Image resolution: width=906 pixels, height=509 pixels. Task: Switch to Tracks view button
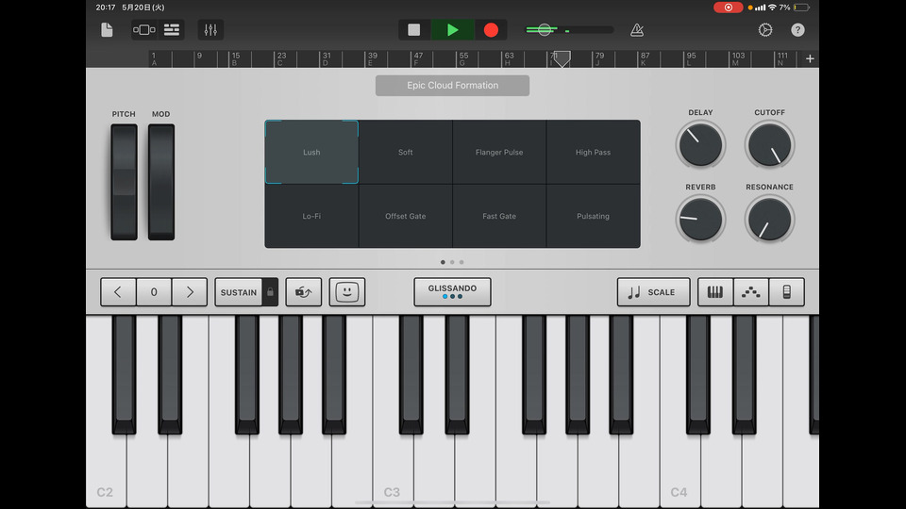click(172, 30)
